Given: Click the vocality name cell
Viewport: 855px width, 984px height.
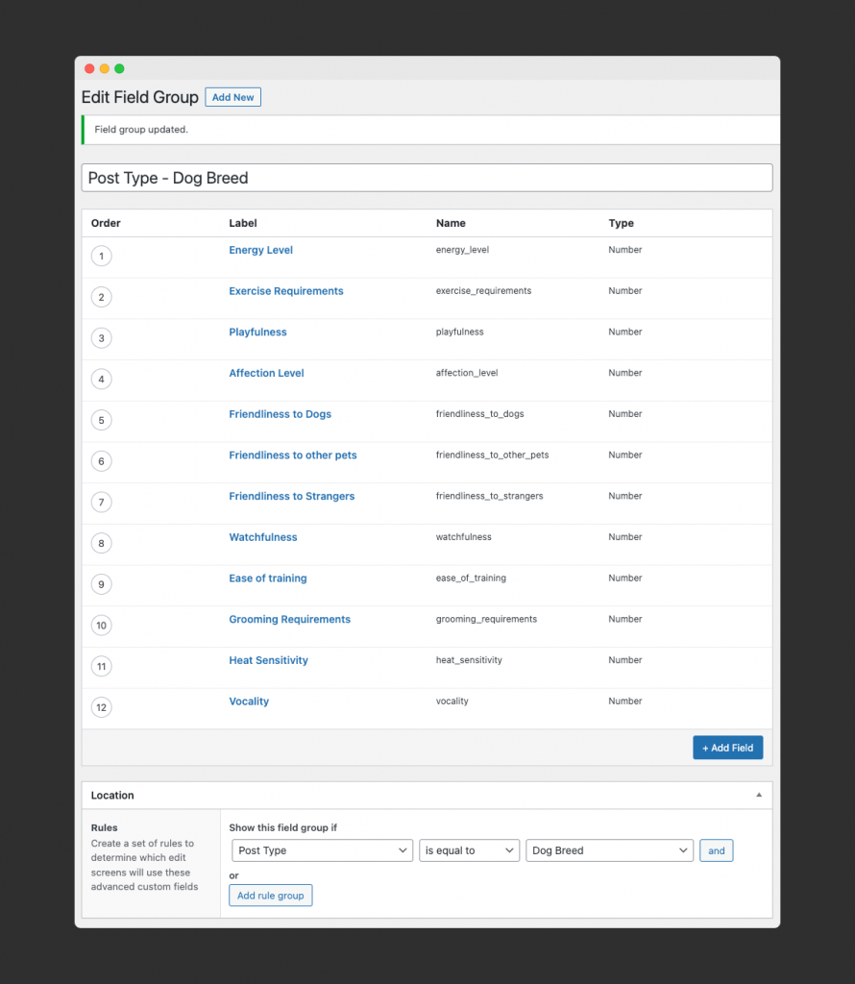Looking at the screenshot, I should 452,701.
